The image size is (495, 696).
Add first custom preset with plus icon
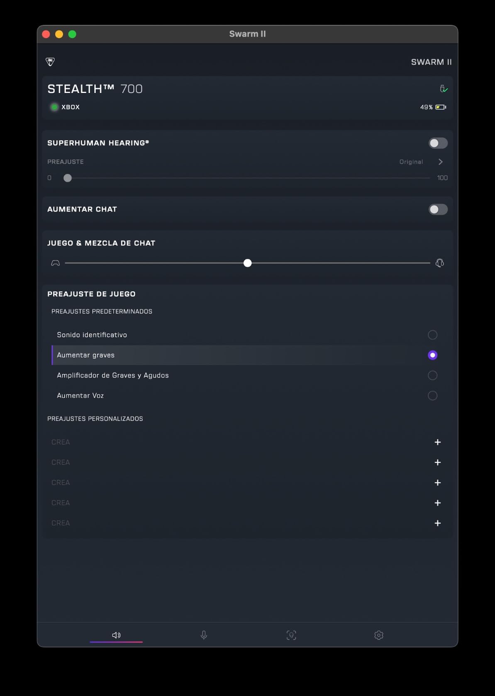point(437,442)
